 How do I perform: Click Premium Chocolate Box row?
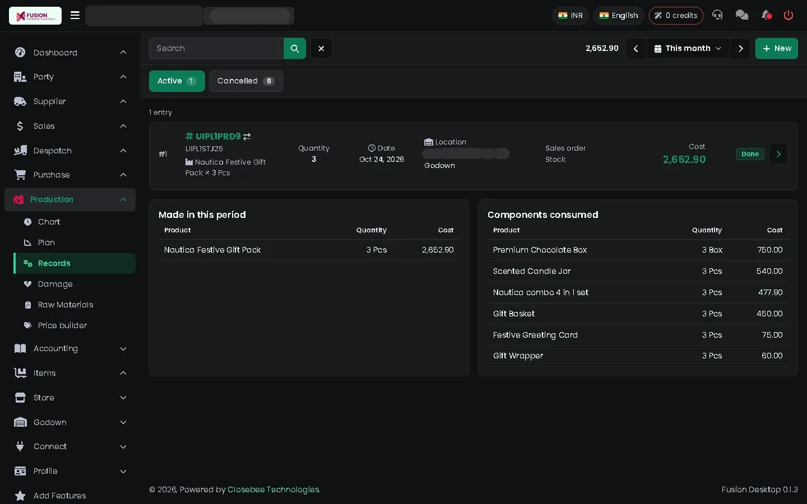pyautogui.click(x=638, y=250)
